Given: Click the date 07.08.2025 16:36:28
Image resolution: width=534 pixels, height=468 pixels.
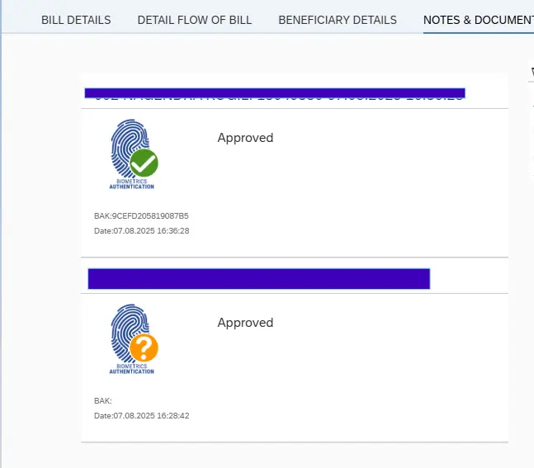Looking at the screenshot, I should (x=151, y=231).
